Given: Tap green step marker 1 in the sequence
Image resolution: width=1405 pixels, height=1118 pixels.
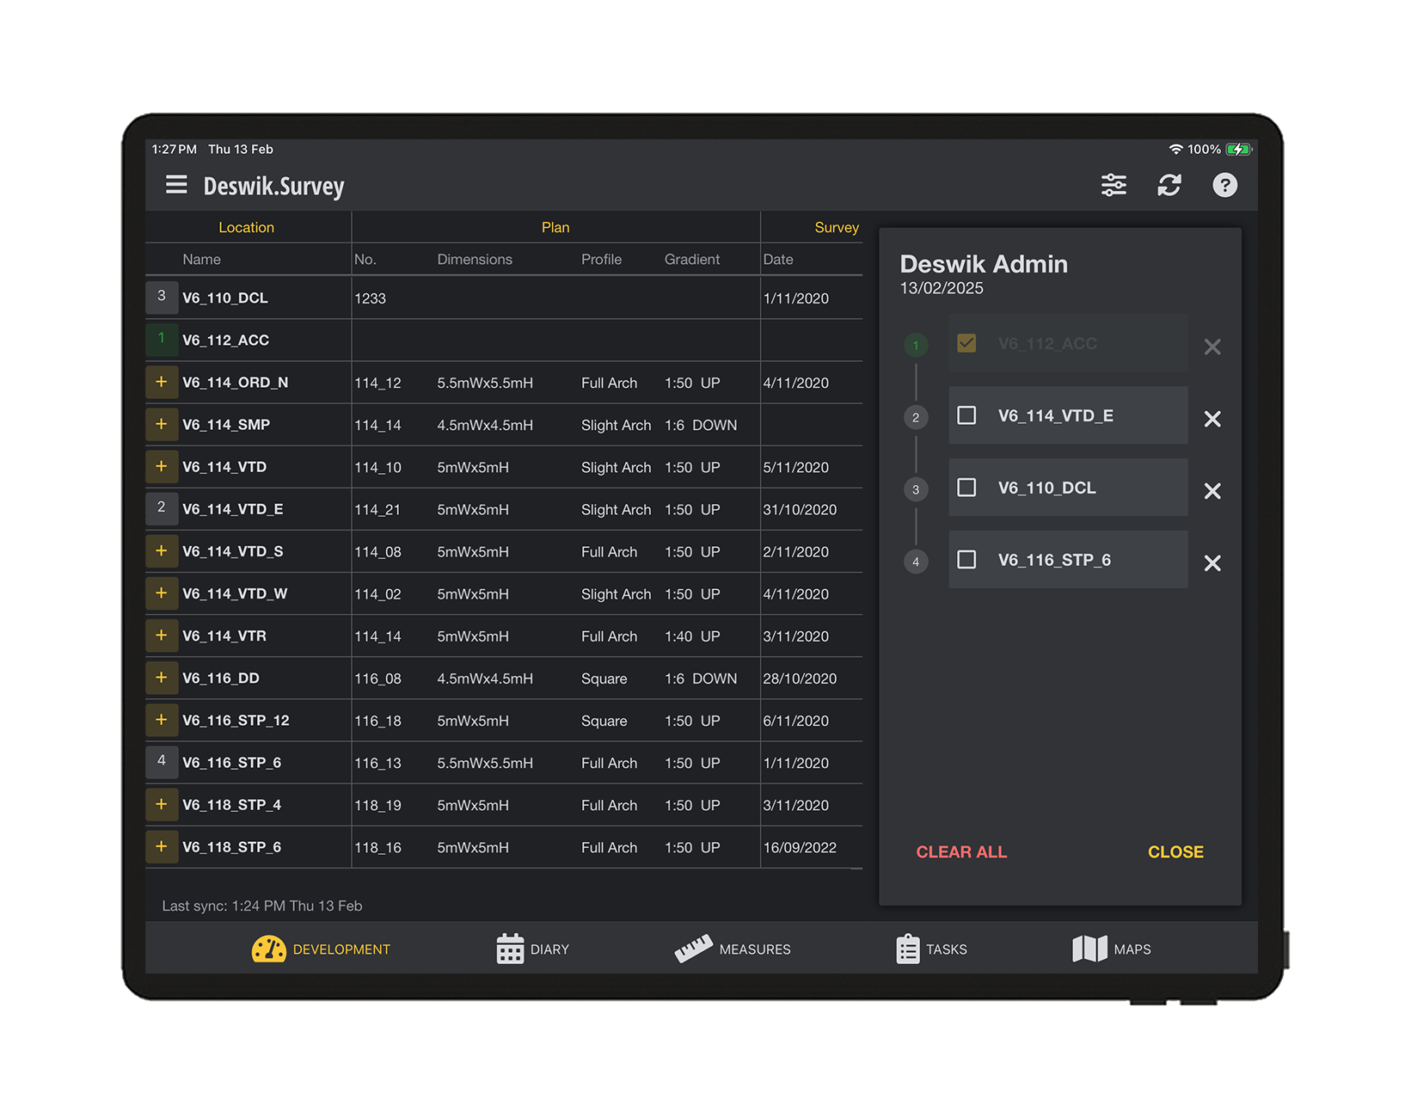Looking at the screenshot, I should tap(916, 345).
